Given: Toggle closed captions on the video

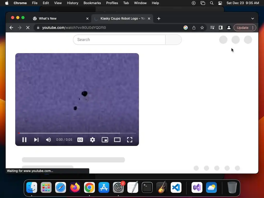Looking at the screenshot, I should pyautogui.click(x=80, y=140).
